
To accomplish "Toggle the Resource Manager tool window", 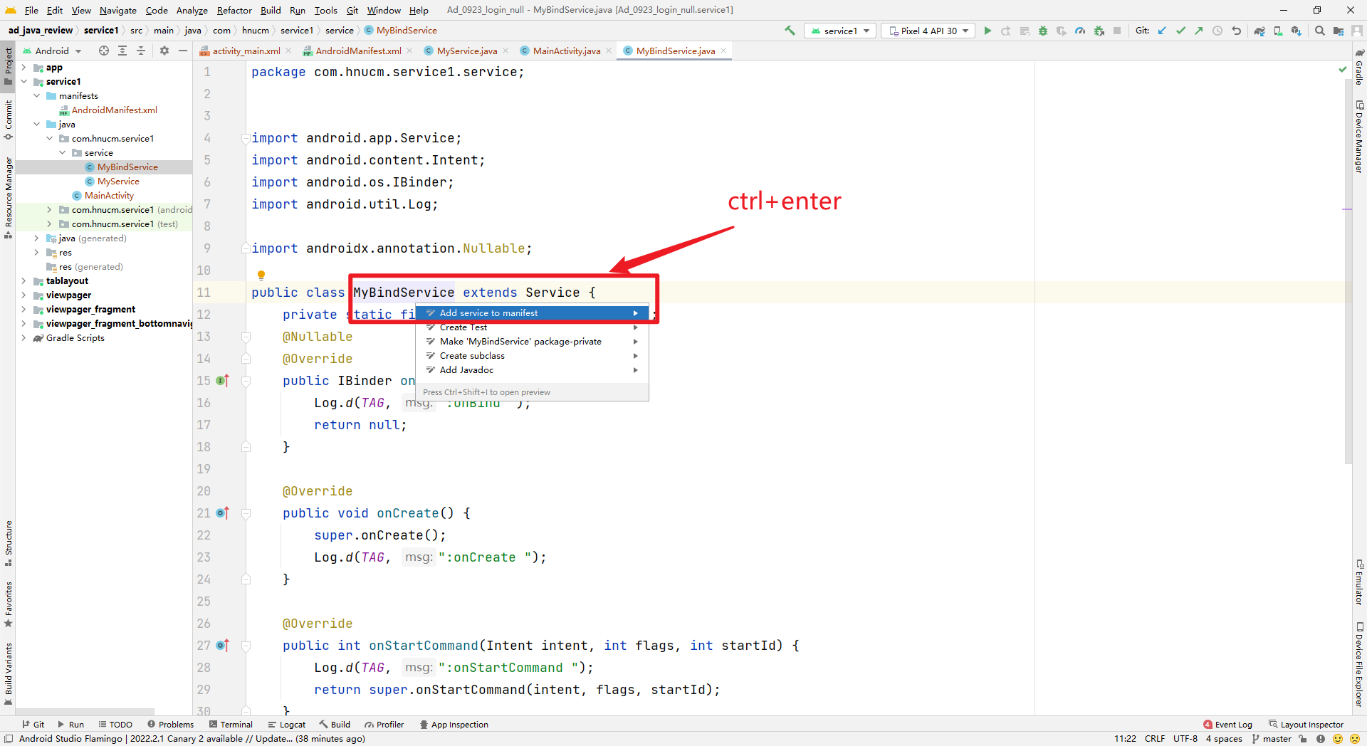I will pos(8,197).
